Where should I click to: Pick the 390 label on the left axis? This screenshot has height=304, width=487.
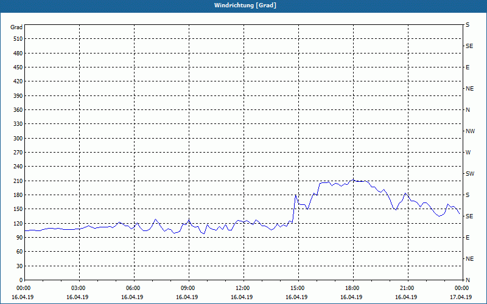tap(18, 96)
